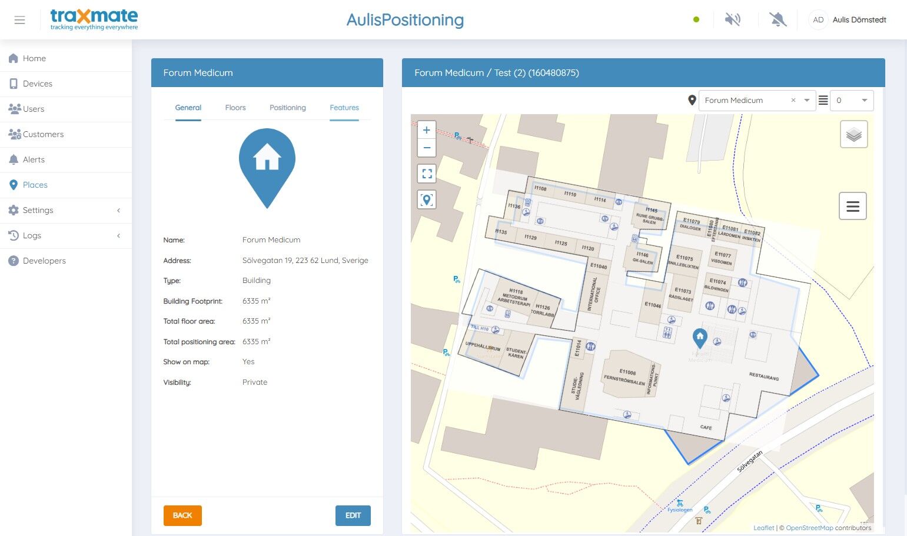Expand the Settings sidebar submenu

click(118, 211)
